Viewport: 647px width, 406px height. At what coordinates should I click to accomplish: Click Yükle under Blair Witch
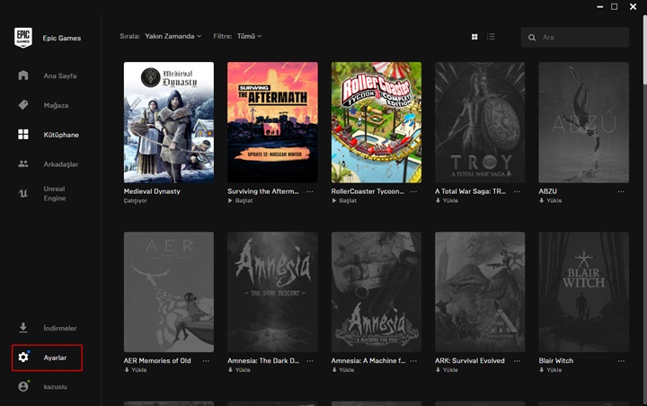[553, 370]
